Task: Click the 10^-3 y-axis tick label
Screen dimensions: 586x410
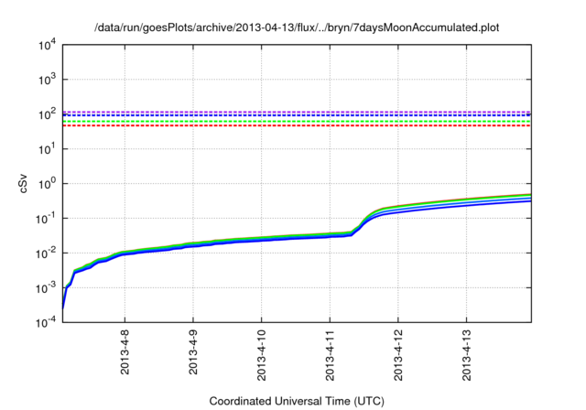Action: [x=47, y=288]
